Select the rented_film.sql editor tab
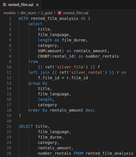Image resolution: width=136 pixels, height=157 pixels. click(21, 5)
